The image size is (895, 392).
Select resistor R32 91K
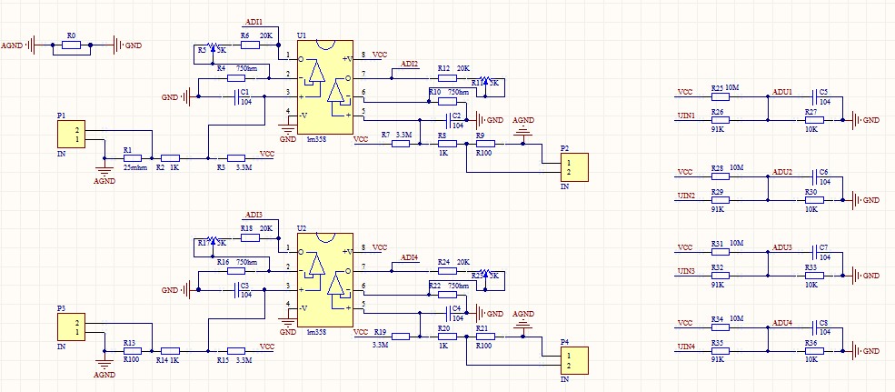721,276
